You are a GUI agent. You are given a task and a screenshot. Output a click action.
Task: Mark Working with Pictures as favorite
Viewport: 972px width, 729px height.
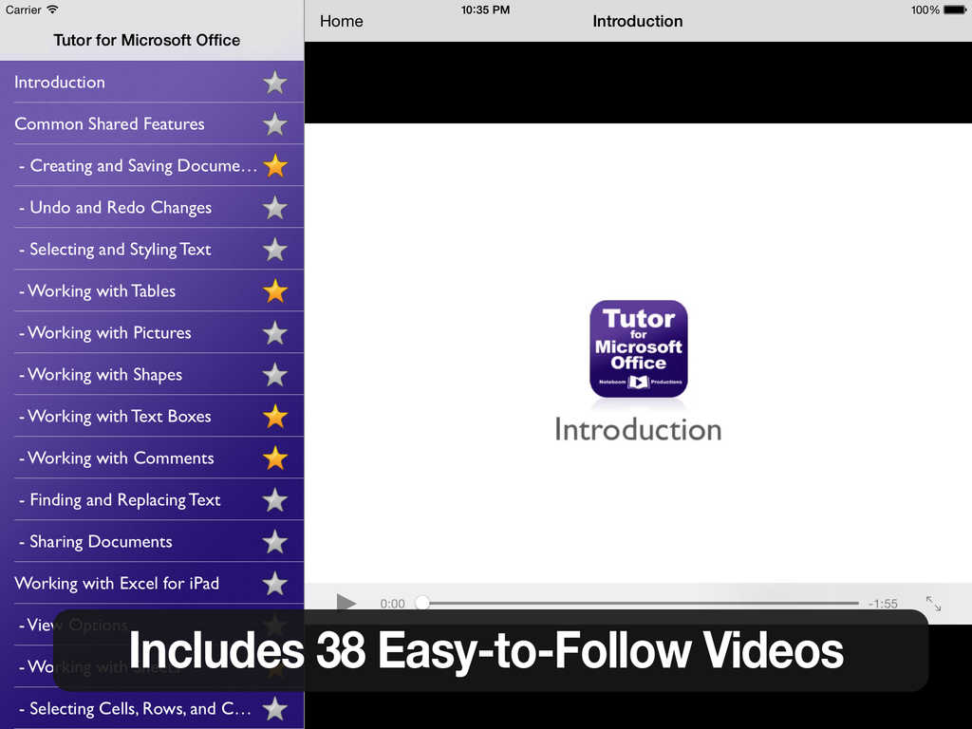click(275, 333)
